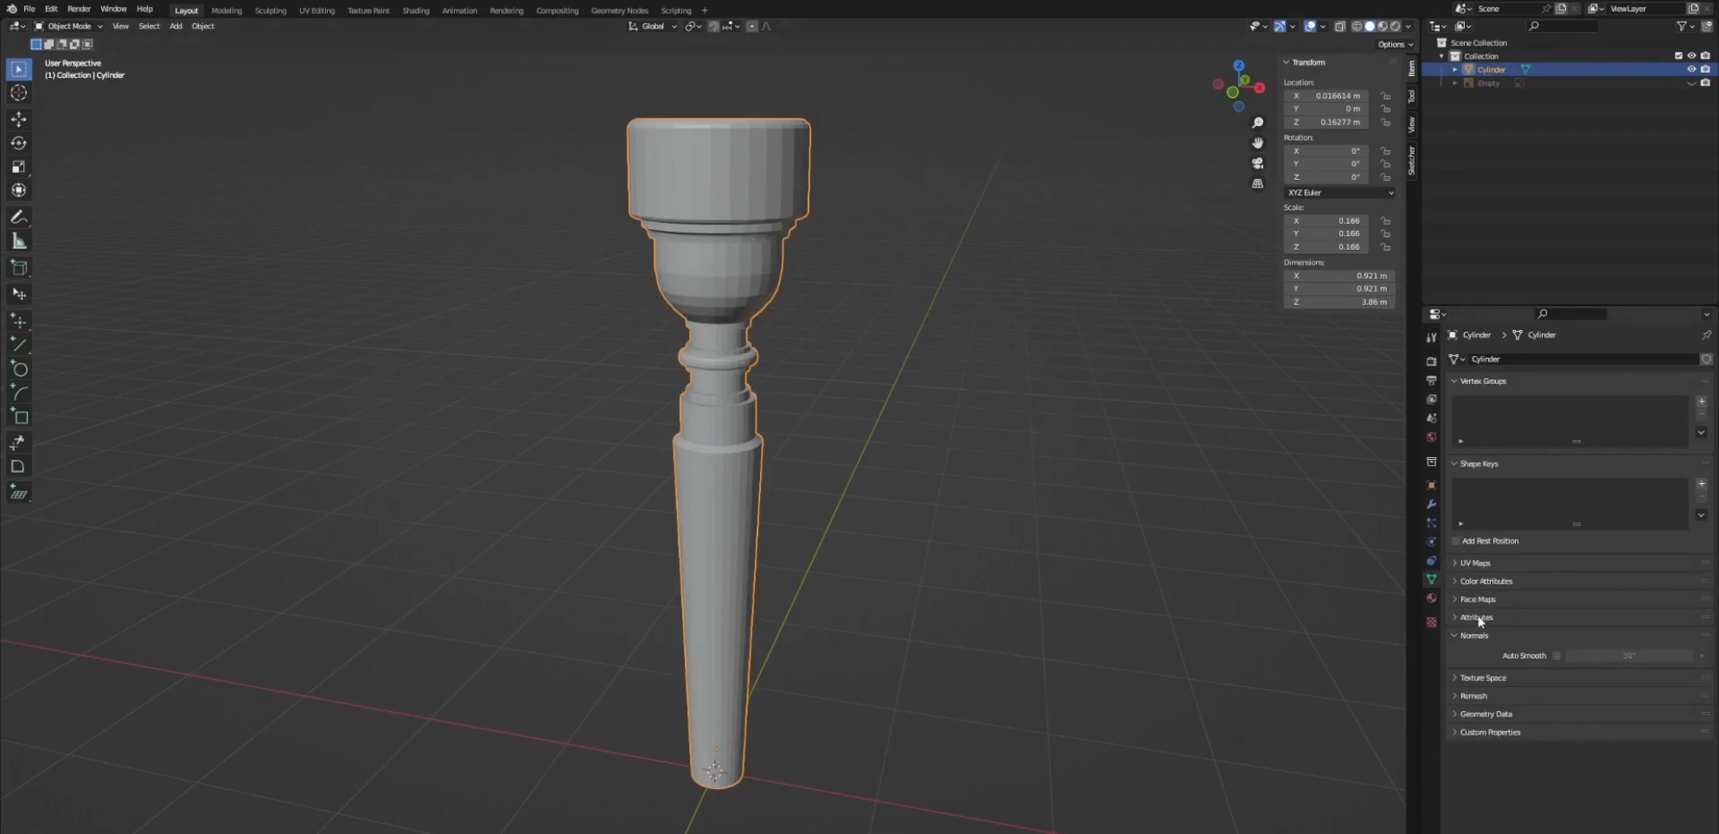Select the Move tool in toolbar
The height and width of the screenshot is (834, 1719).
(18, 118)
